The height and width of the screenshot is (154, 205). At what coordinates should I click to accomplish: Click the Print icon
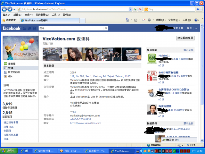click(x=149, y=20)
